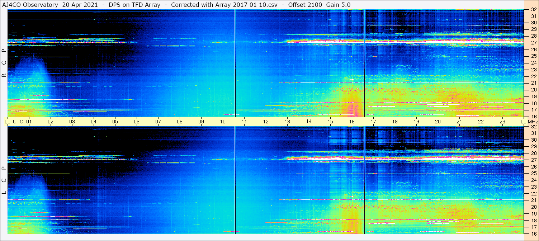Click the white marker near 10:30 in RCP panel

[235, 63]
